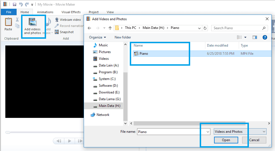Switch to the Home tab
Image resolution: width=275 pixels, height=151 pixels.
tap(25, 12)
